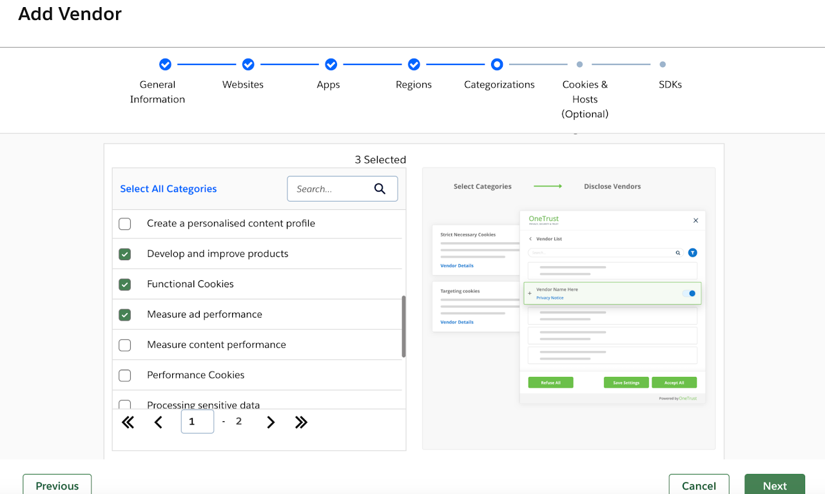Open the SDKs step label
Viewport: 825px width, 494px height.
pos(670,84)
